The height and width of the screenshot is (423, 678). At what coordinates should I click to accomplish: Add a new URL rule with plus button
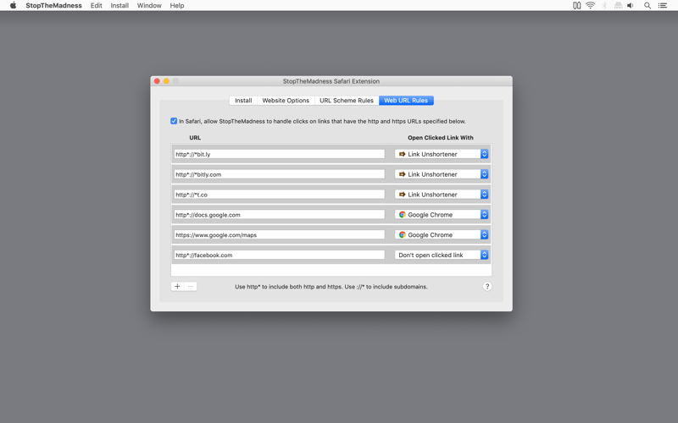coord(177,286)
